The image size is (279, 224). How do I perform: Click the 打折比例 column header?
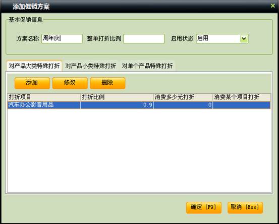(117, 97)
